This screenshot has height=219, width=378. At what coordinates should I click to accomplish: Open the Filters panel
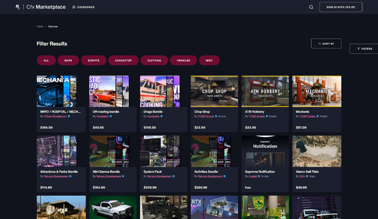[x=364, y=48]
